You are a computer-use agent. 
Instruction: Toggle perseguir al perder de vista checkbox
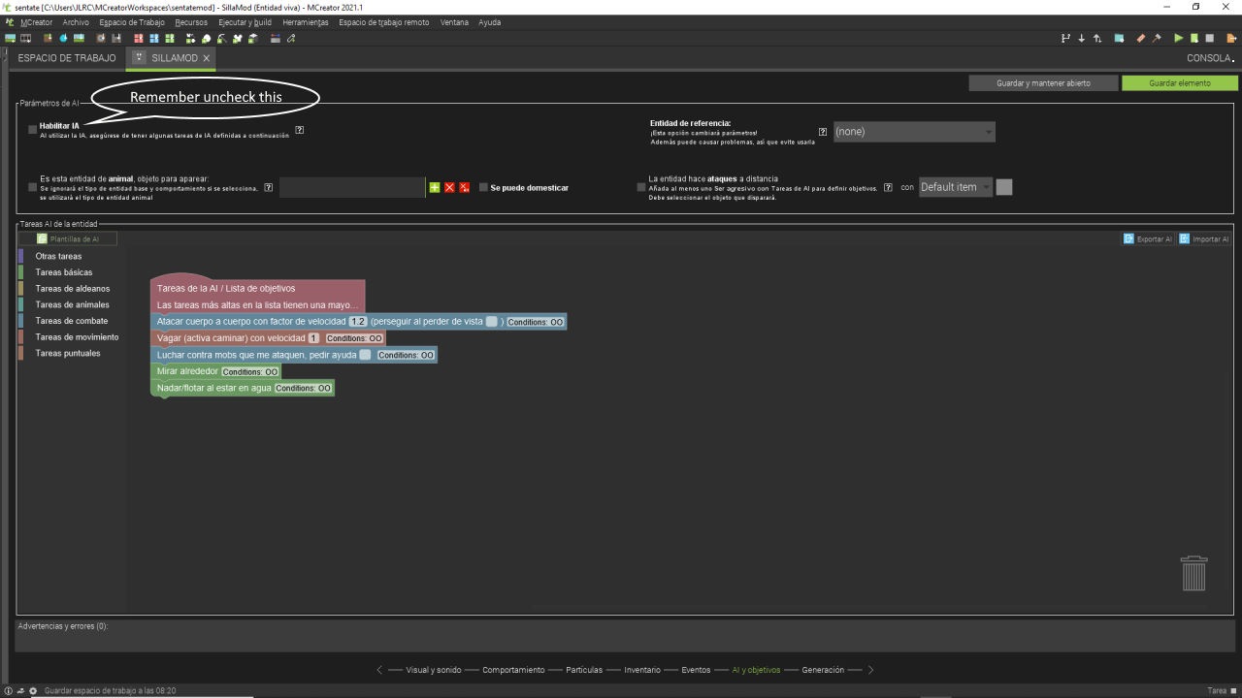point(492,322)
